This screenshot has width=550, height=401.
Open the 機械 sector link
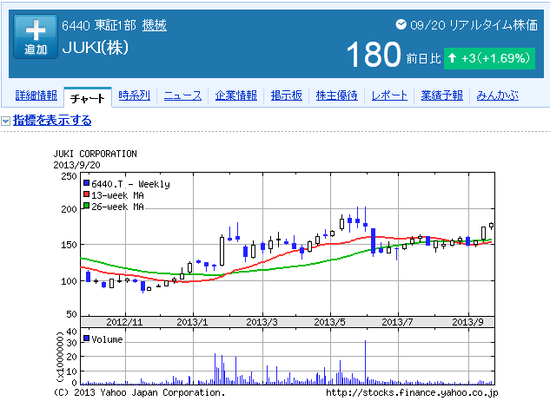tap(155, 25)
